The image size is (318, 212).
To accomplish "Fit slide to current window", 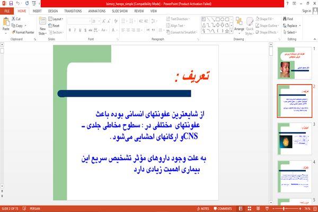I will click(x=315, y=208).
